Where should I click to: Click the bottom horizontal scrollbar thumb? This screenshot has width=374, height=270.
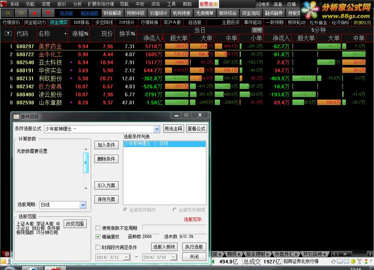tap(345, 254)
